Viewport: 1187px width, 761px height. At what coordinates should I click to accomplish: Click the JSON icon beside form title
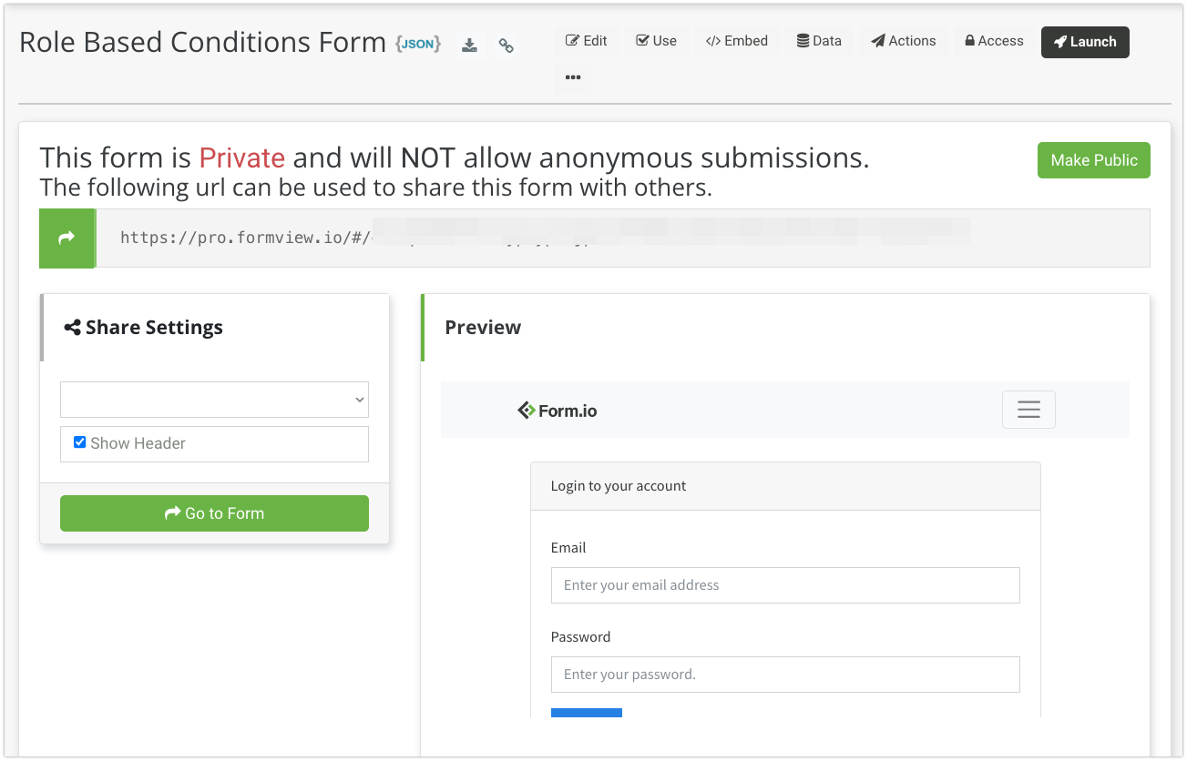418,44
